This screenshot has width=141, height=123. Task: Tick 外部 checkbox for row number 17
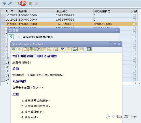tap(134, 28)
